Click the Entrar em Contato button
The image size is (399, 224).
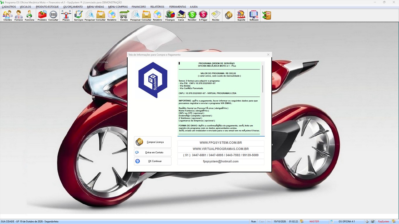[x=153, y=153]
